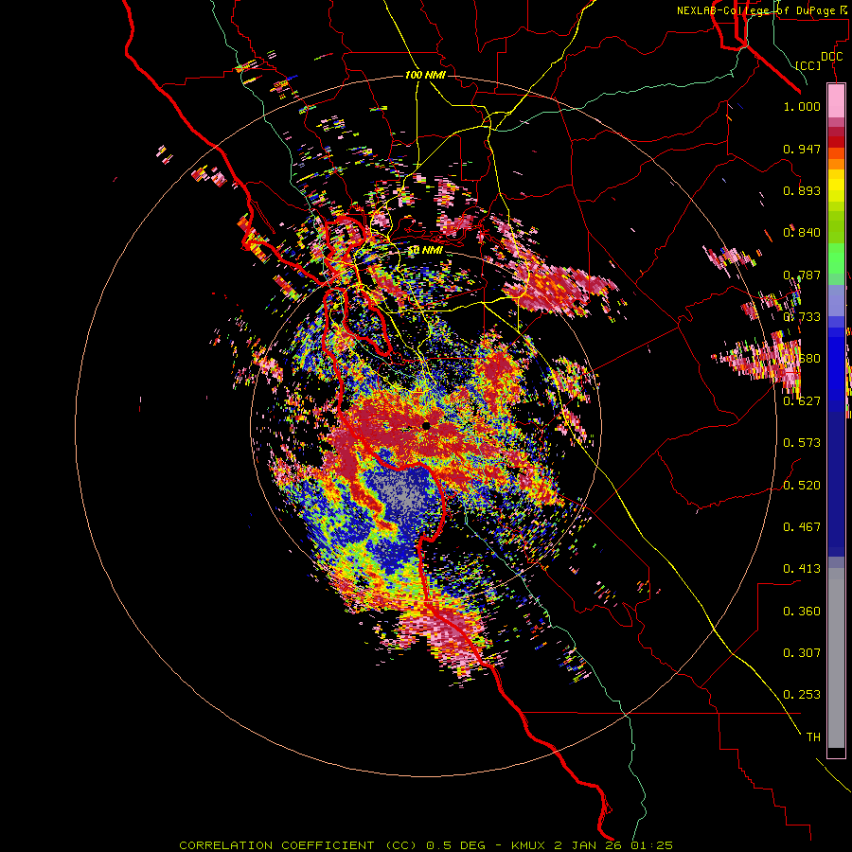Select the 0.680 legend value
This screenshot has width=852, height=852.
[x=802, y=359]
